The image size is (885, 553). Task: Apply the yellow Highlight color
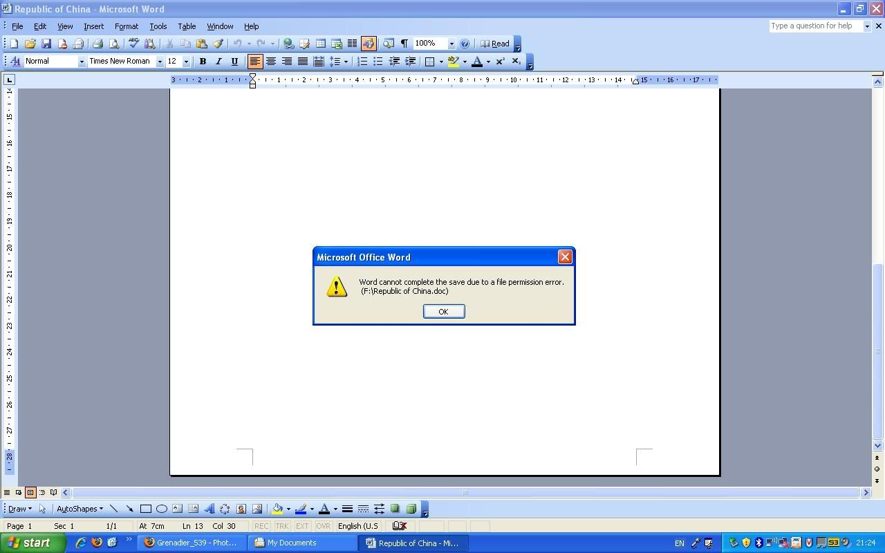(x=454, y=62)
